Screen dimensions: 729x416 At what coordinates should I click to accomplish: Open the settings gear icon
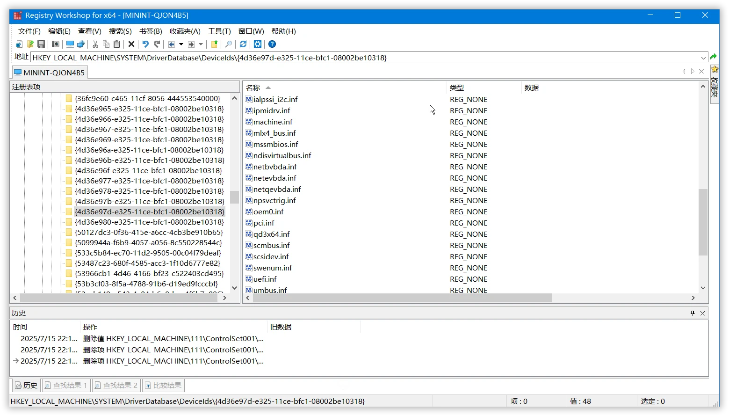(x=258, y=44)
